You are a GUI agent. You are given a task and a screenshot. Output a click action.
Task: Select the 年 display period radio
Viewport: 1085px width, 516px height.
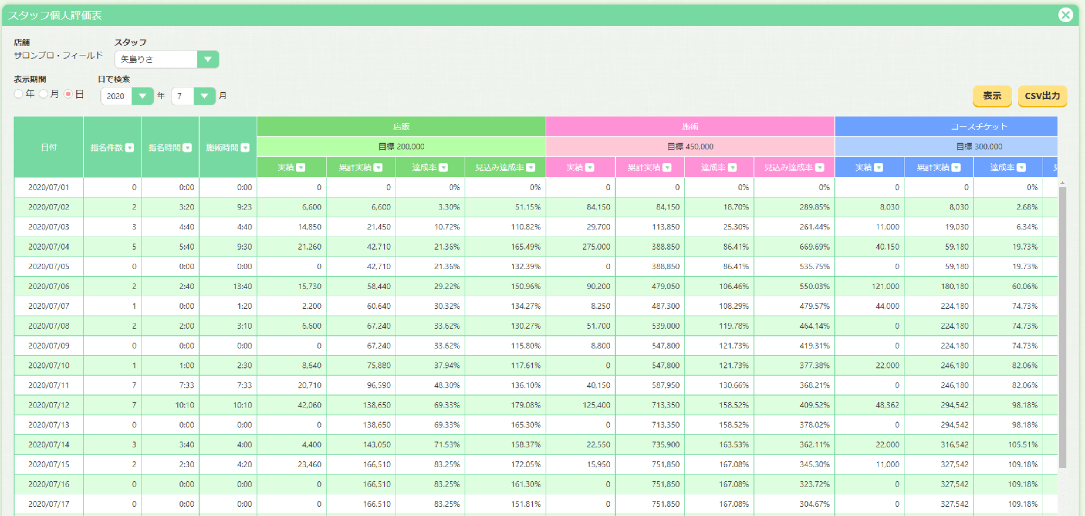point(19,94)
